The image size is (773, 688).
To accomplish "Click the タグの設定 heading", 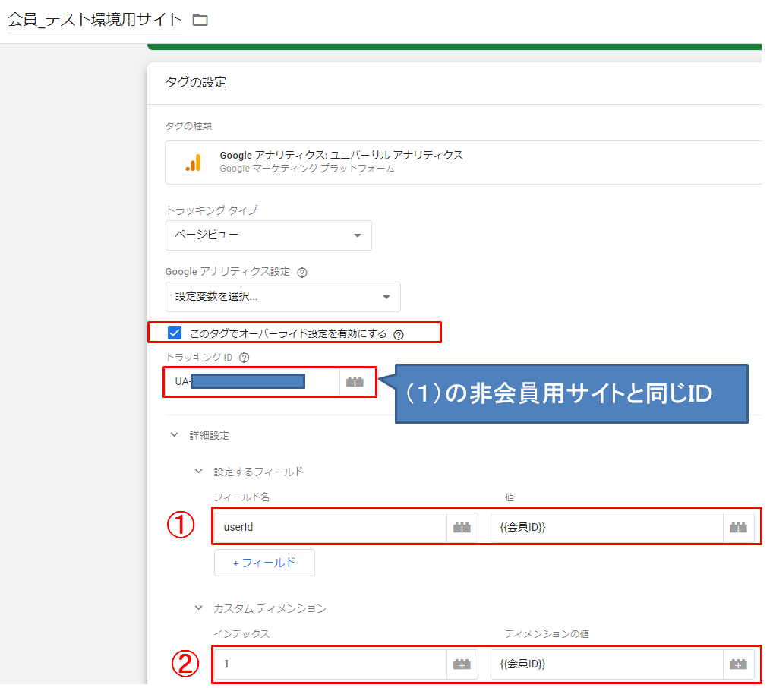I will pos(196,82).
